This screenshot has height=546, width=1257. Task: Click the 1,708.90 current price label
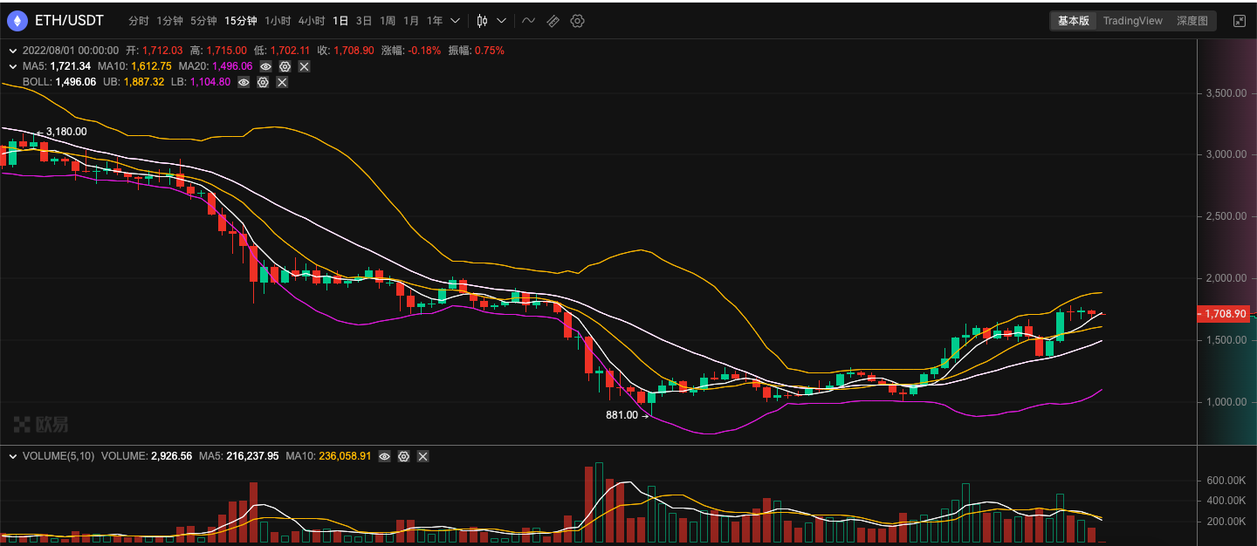[1224, 314]
